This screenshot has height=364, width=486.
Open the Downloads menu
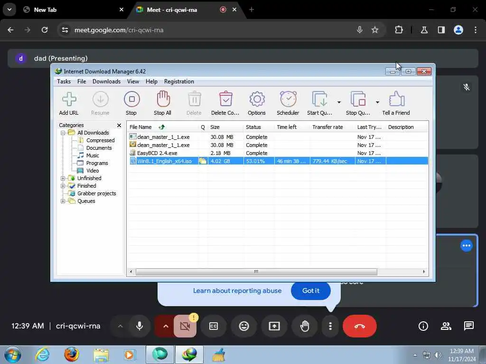click(x=106, y=82)
